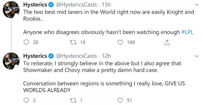Open @HystericsCasts handle on the 15h tweet

pos(76,5)
